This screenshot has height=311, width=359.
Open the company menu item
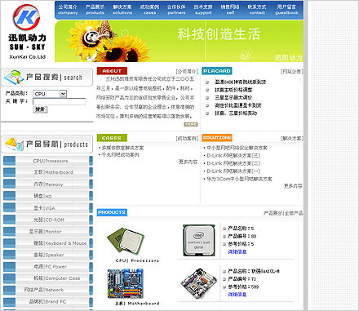[68, 10]
